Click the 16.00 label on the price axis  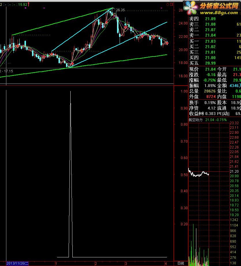coord(183,76)
